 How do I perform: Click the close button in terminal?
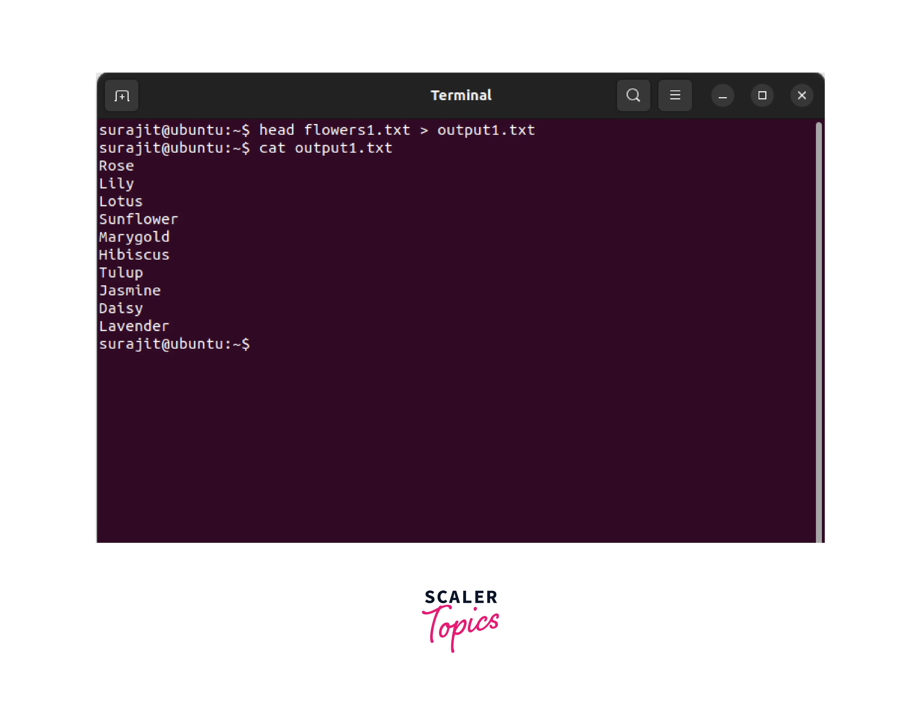click(803, 95)
